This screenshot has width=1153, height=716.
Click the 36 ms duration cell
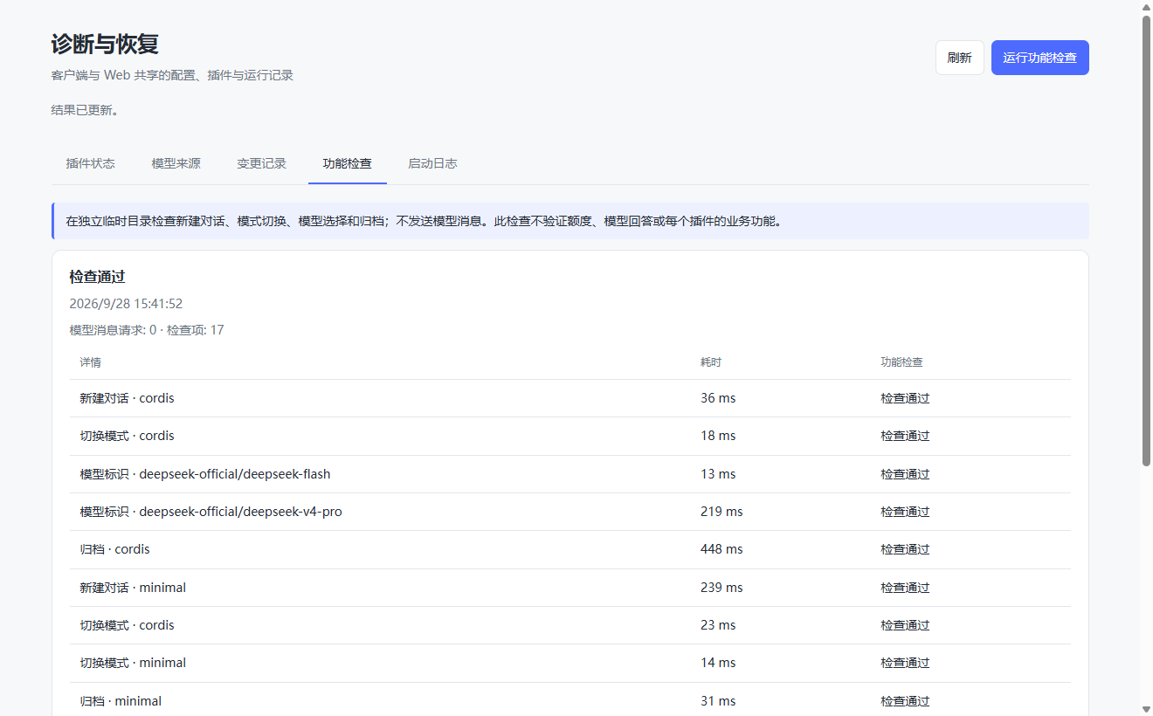pos(718,398)
